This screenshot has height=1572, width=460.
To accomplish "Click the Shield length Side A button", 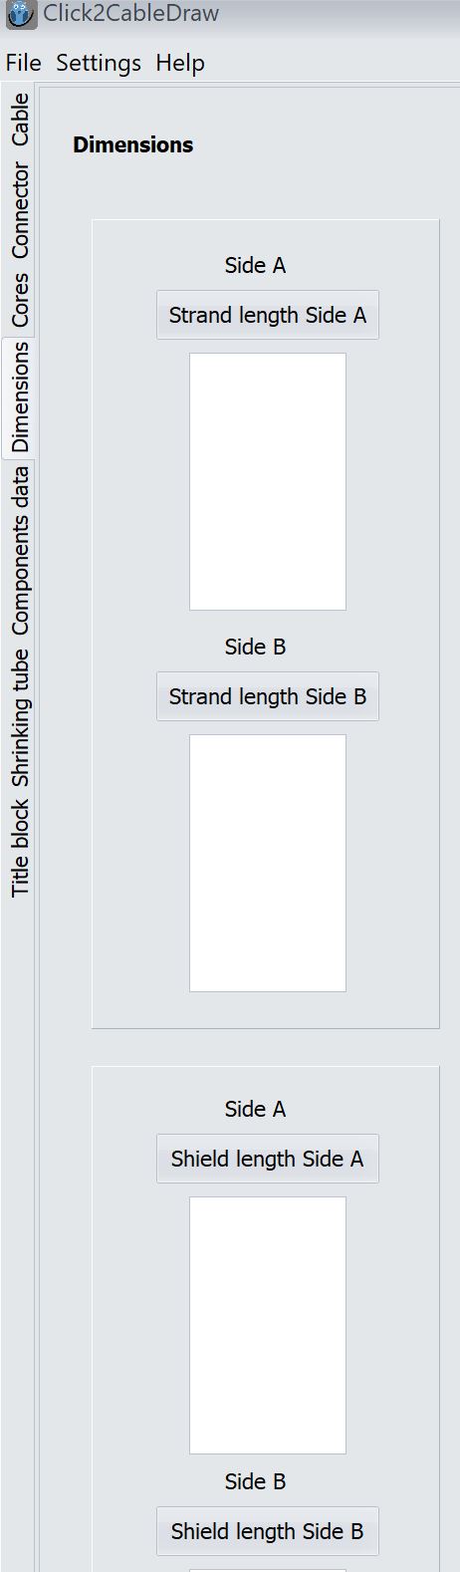I will [x=268, y=1159].
